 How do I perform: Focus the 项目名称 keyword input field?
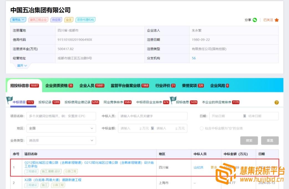pos(61,116)
